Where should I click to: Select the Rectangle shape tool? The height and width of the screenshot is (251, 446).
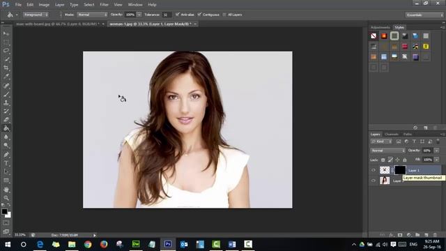tap(6, 181)
